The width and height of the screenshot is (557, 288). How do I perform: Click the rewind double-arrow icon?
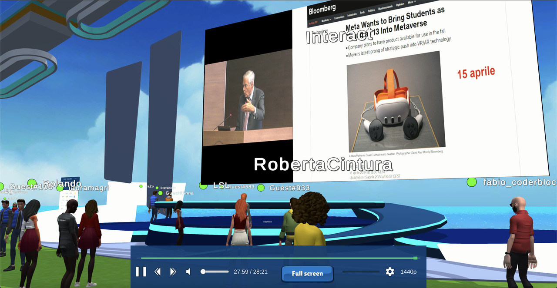point(158,272)
